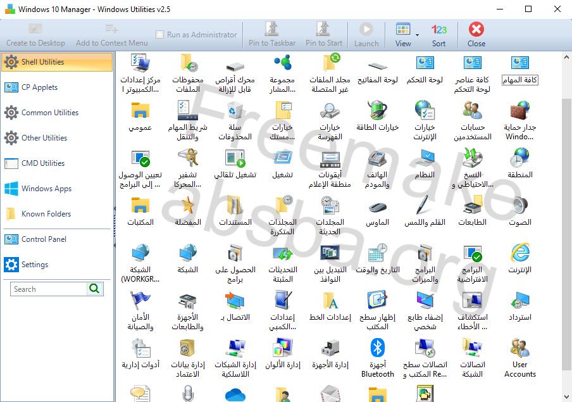Open Administrative Tools (أدوات إدارية) icon
The image size is (572, 402).
click(x=140, y=348)
